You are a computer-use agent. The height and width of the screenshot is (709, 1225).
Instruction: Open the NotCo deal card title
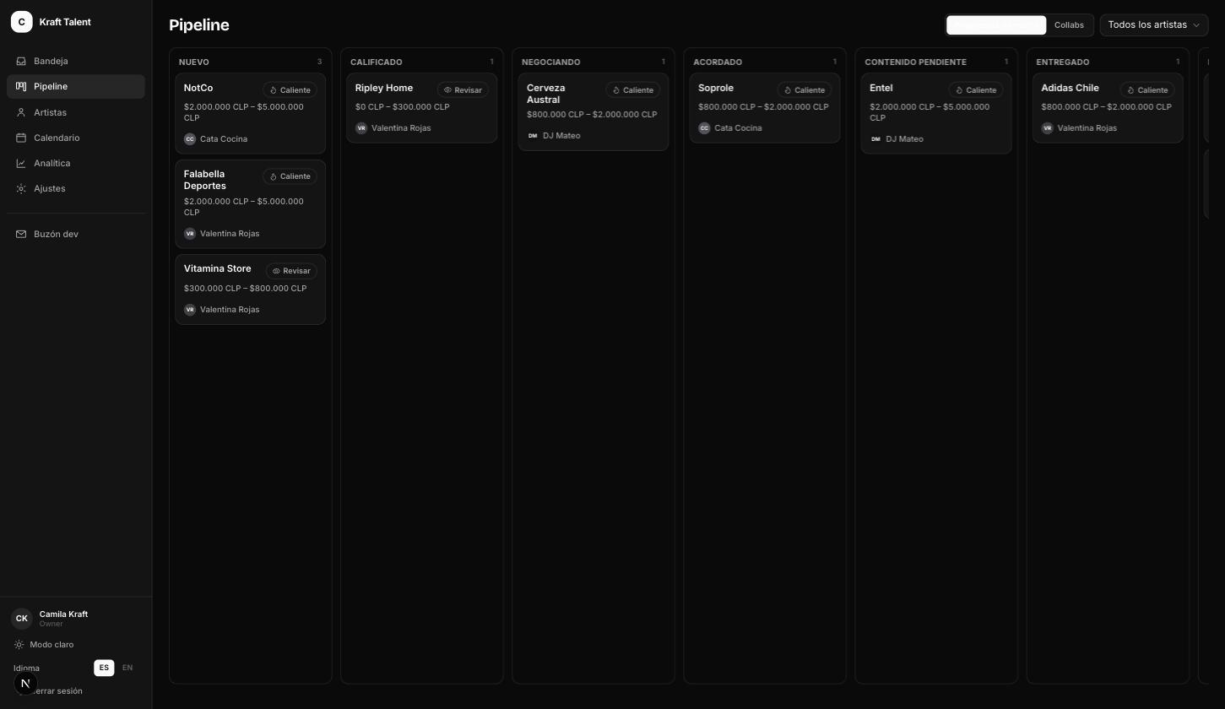(198, 88)
